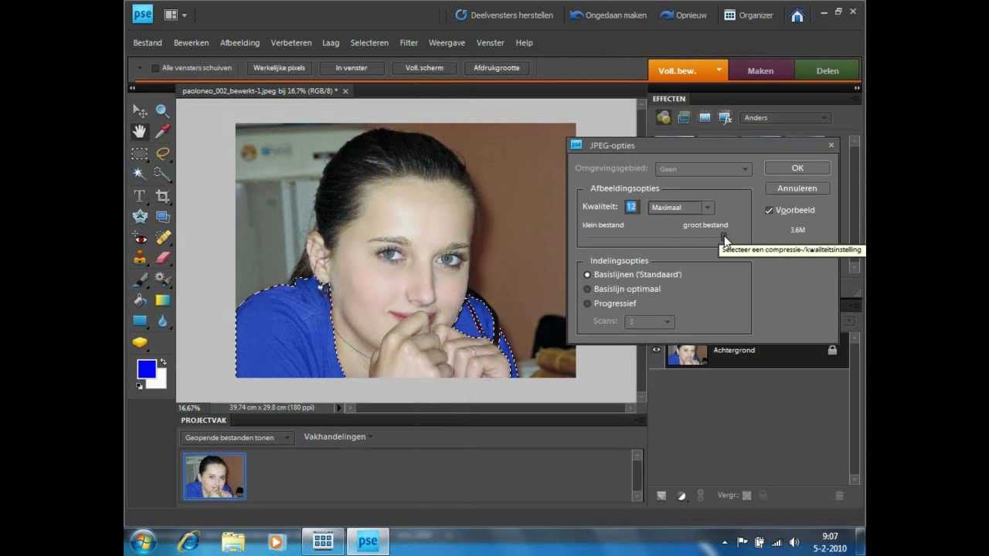Select the Cookie Cutter star tool
989x556 pixels.
coord(140,216)
